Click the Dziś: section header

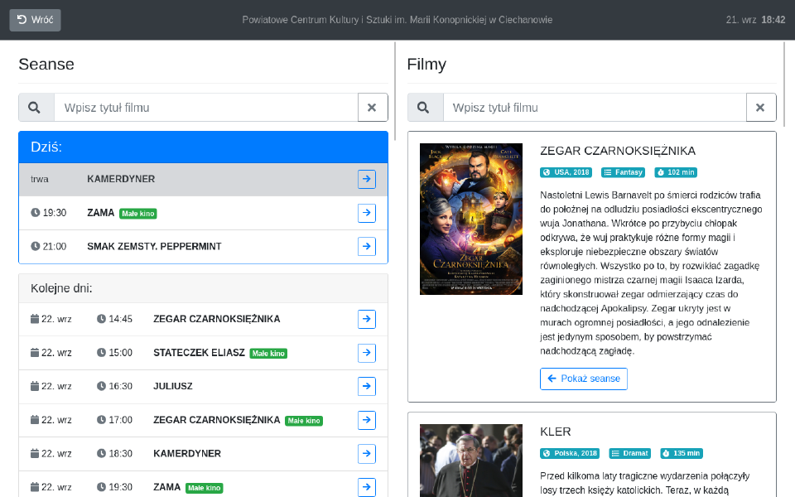(204, 147)
